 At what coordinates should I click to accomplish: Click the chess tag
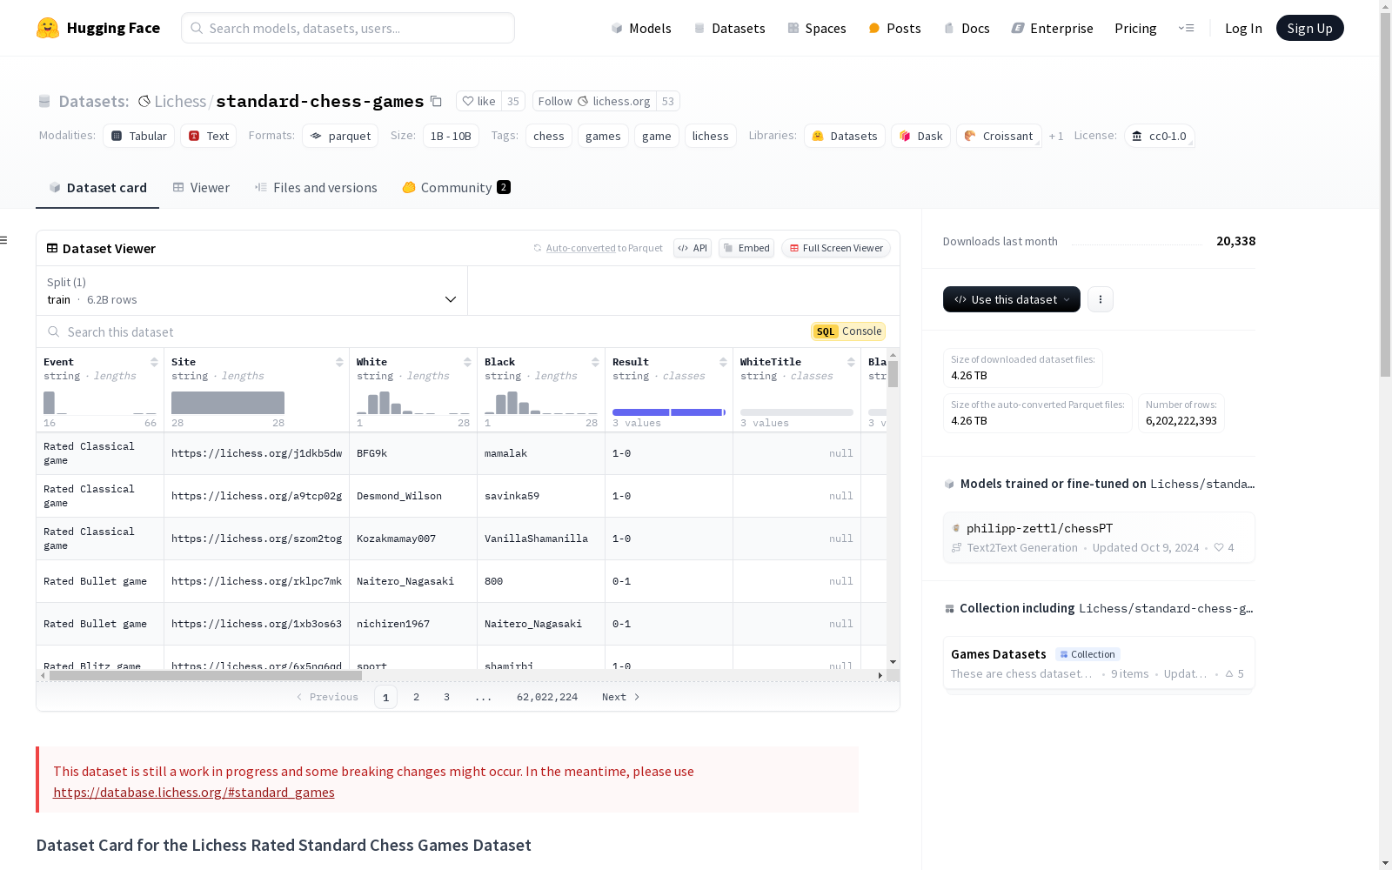(549, 136)
